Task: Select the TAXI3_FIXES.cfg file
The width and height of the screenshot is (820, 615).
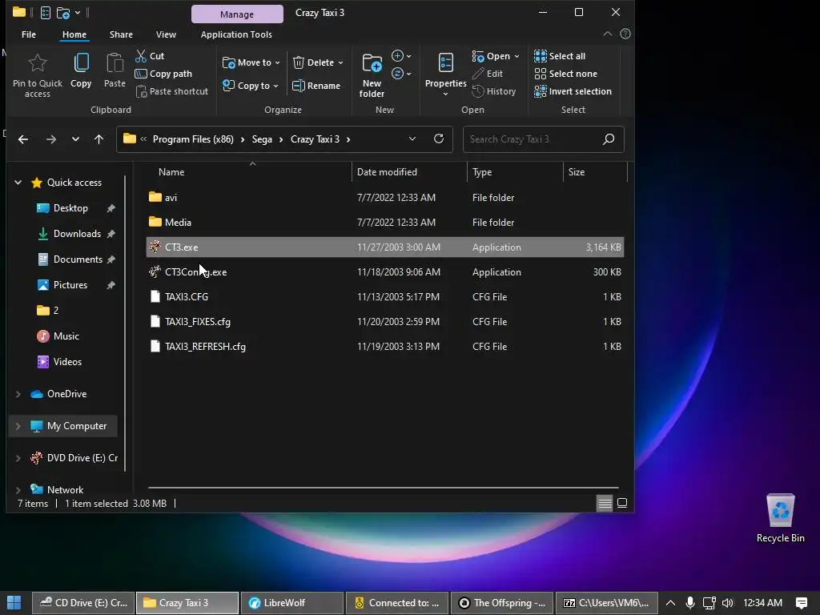Action: coord(385,322)
